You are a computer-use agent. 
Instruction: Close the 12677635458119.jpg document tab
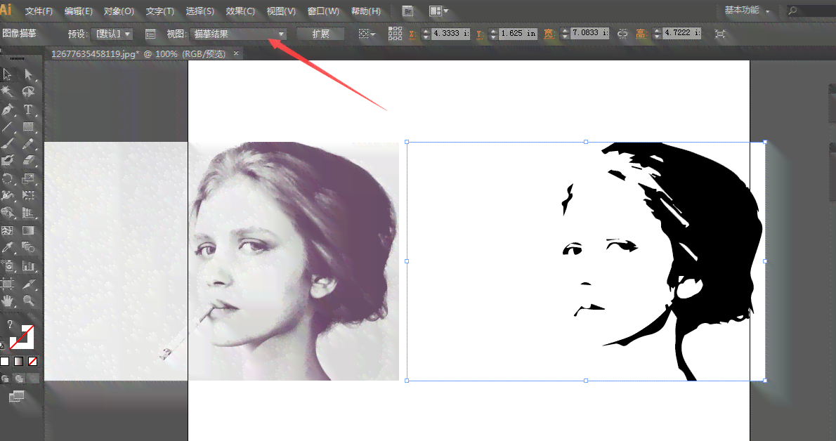235,53
